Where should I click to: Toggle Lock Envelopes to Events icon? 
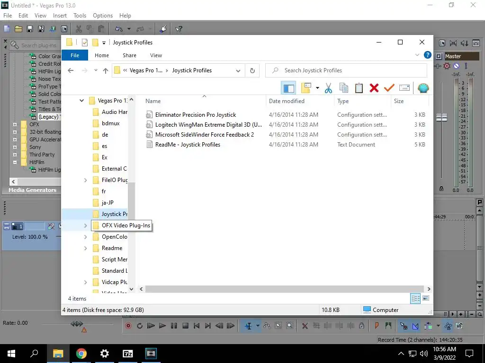click(x=448, y=326)
